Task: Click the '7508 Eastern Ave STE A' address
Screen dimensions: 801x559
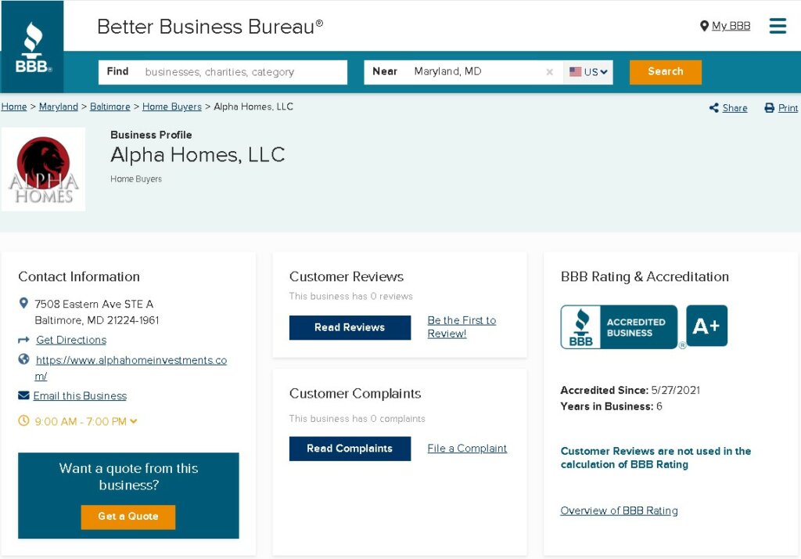Action: 94,304
